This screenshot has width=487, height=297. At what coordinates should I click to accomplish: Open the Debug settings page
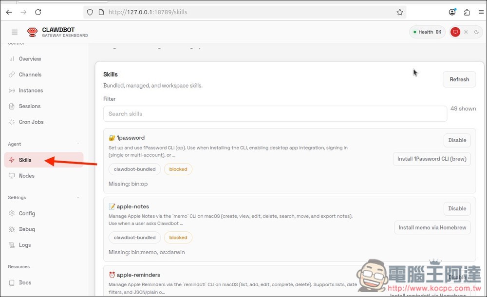point(27,229)
